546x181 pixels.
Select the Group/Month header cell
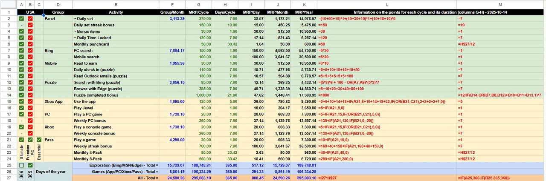pyautogui.click(x=172, y=12)
